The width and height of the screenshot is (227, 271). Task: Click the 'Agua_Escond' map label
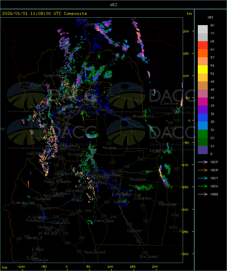(95, 252)
